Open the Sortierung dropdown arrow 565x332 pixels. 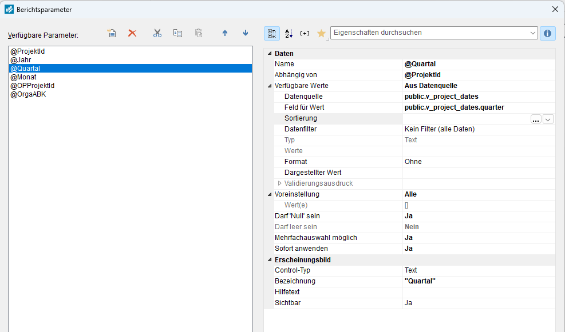(x=548, y=119)
